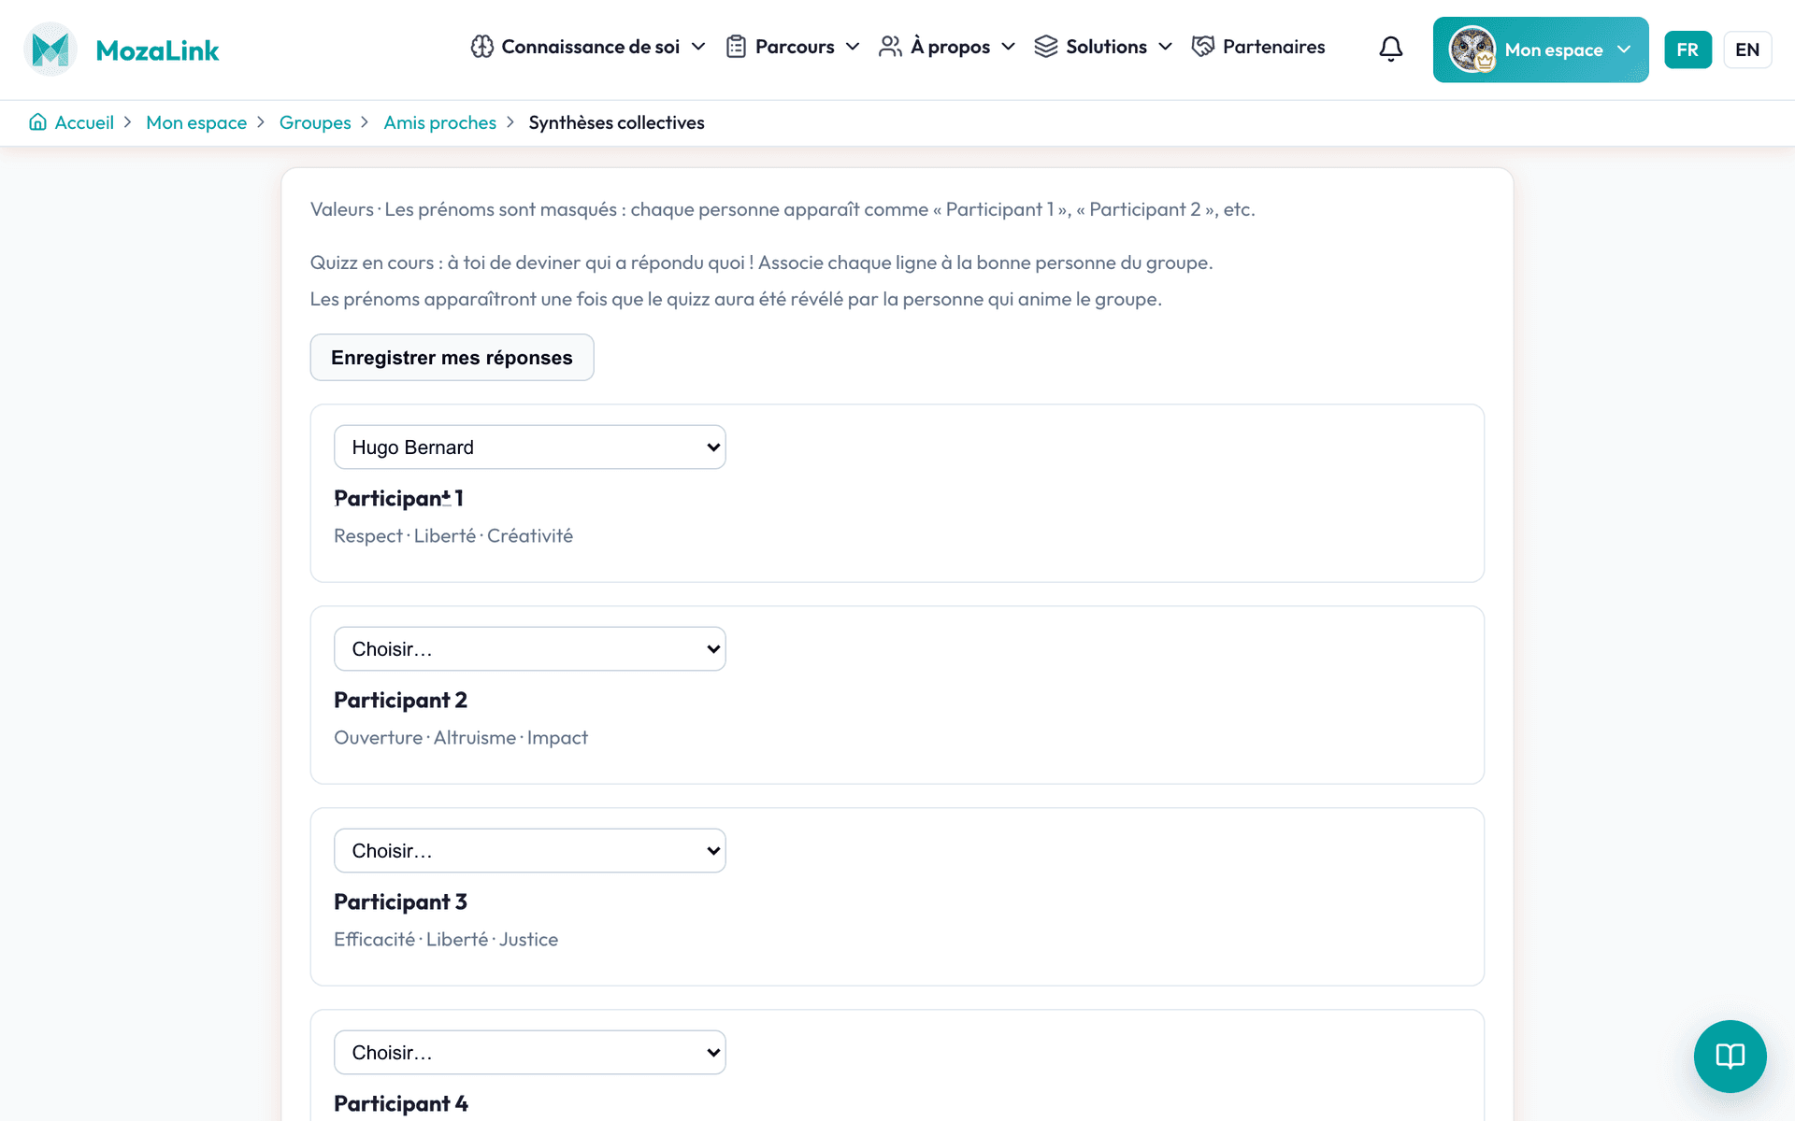The image size is (1795, 1121).
Task: Click the clipboard icon beside Parcours
Action: [x=737, y=47]
